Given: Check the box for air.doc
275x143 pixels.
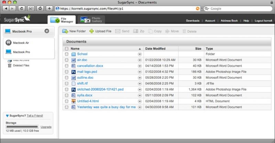Looking at the screenshot, I should [x=67, y=60].
